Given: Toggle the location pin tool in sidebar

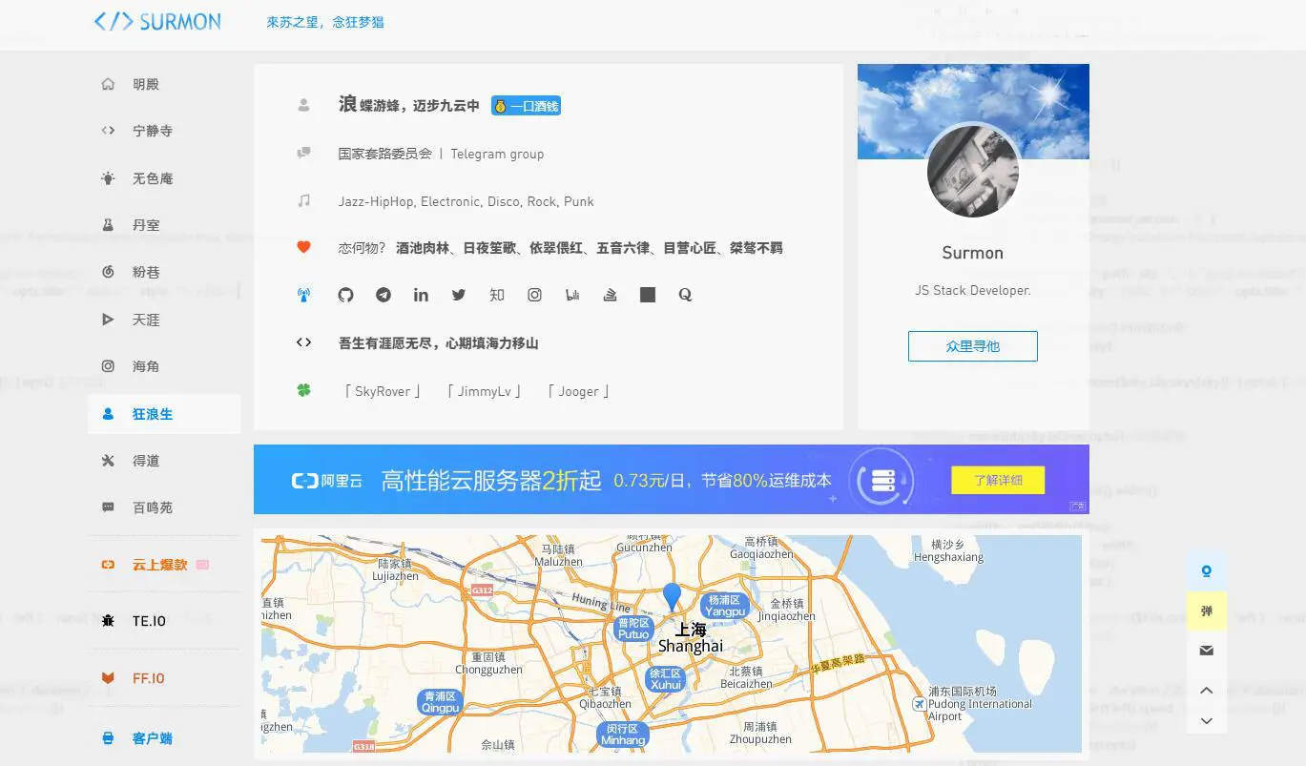Looking at the screenshot, I should 1206,570.
